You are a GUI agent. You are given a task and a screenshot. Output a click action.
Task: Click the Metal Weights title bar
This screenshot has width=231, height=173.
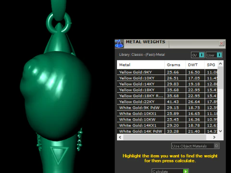[x=170, y=44]
